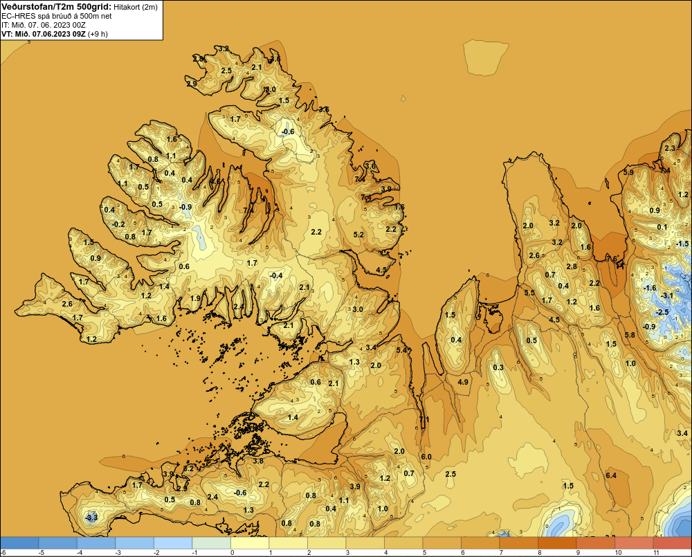Click the 'Veðurstofan/T2m 500grid:' title text
This screenshot has height=557, width=692.
pyautogui.click(x=57, y=7)
